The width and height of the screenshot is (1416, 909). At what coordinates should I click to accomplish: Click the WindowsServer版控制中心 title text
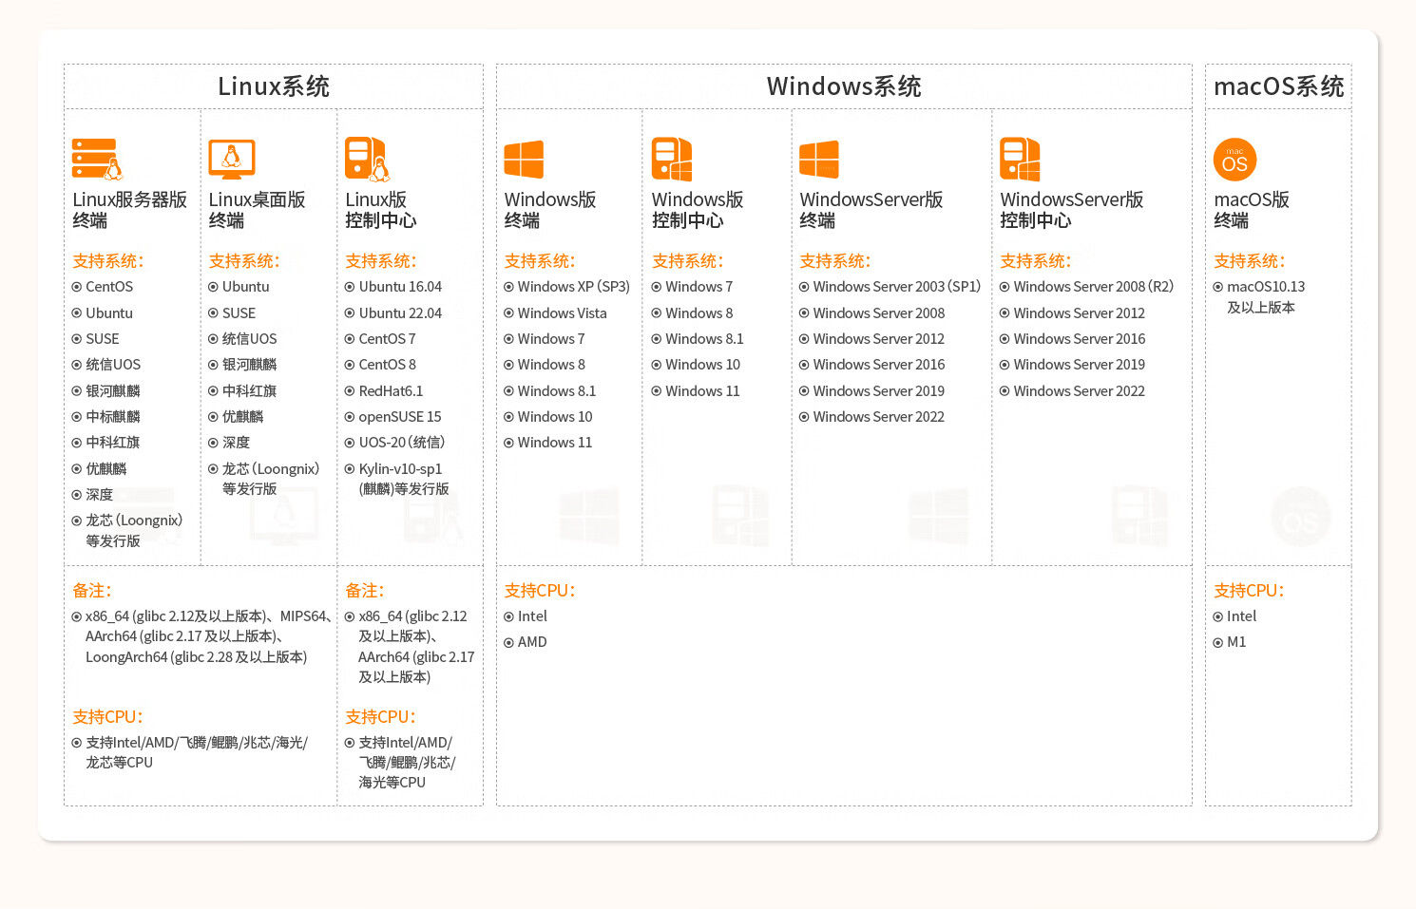1071,210
